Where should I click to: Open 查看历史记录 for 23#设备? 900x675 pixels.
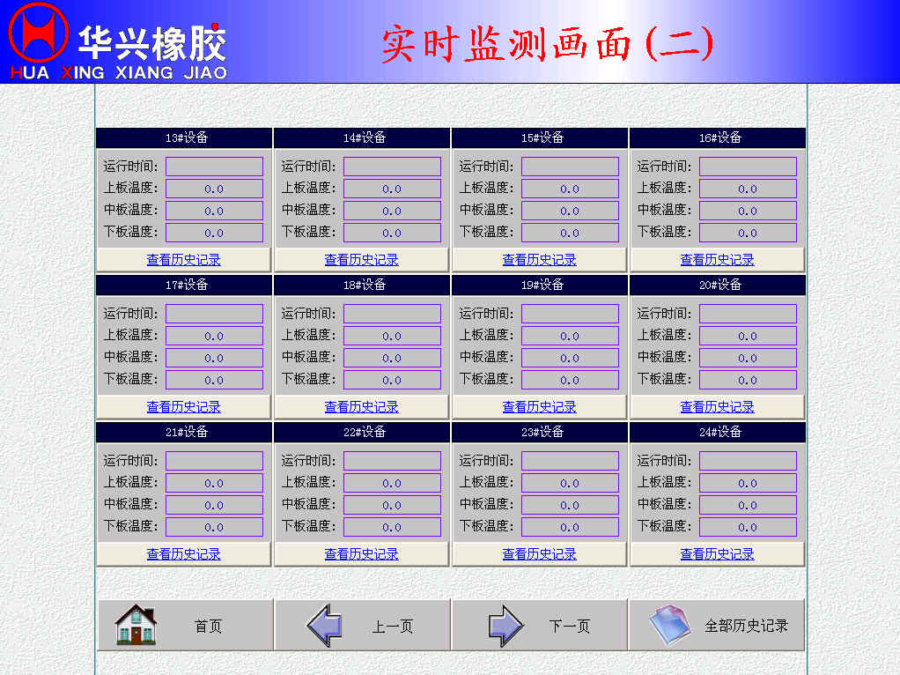(x=540, y=553)
